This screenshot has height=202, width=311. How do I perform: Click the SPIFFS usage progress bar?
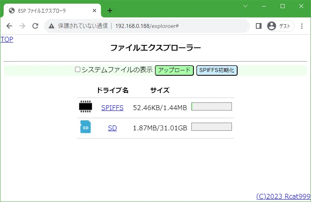tap(212, 106)
